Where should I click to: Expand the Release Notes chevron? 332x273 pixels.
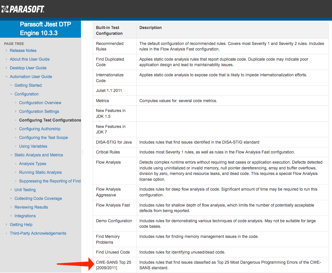6,50
